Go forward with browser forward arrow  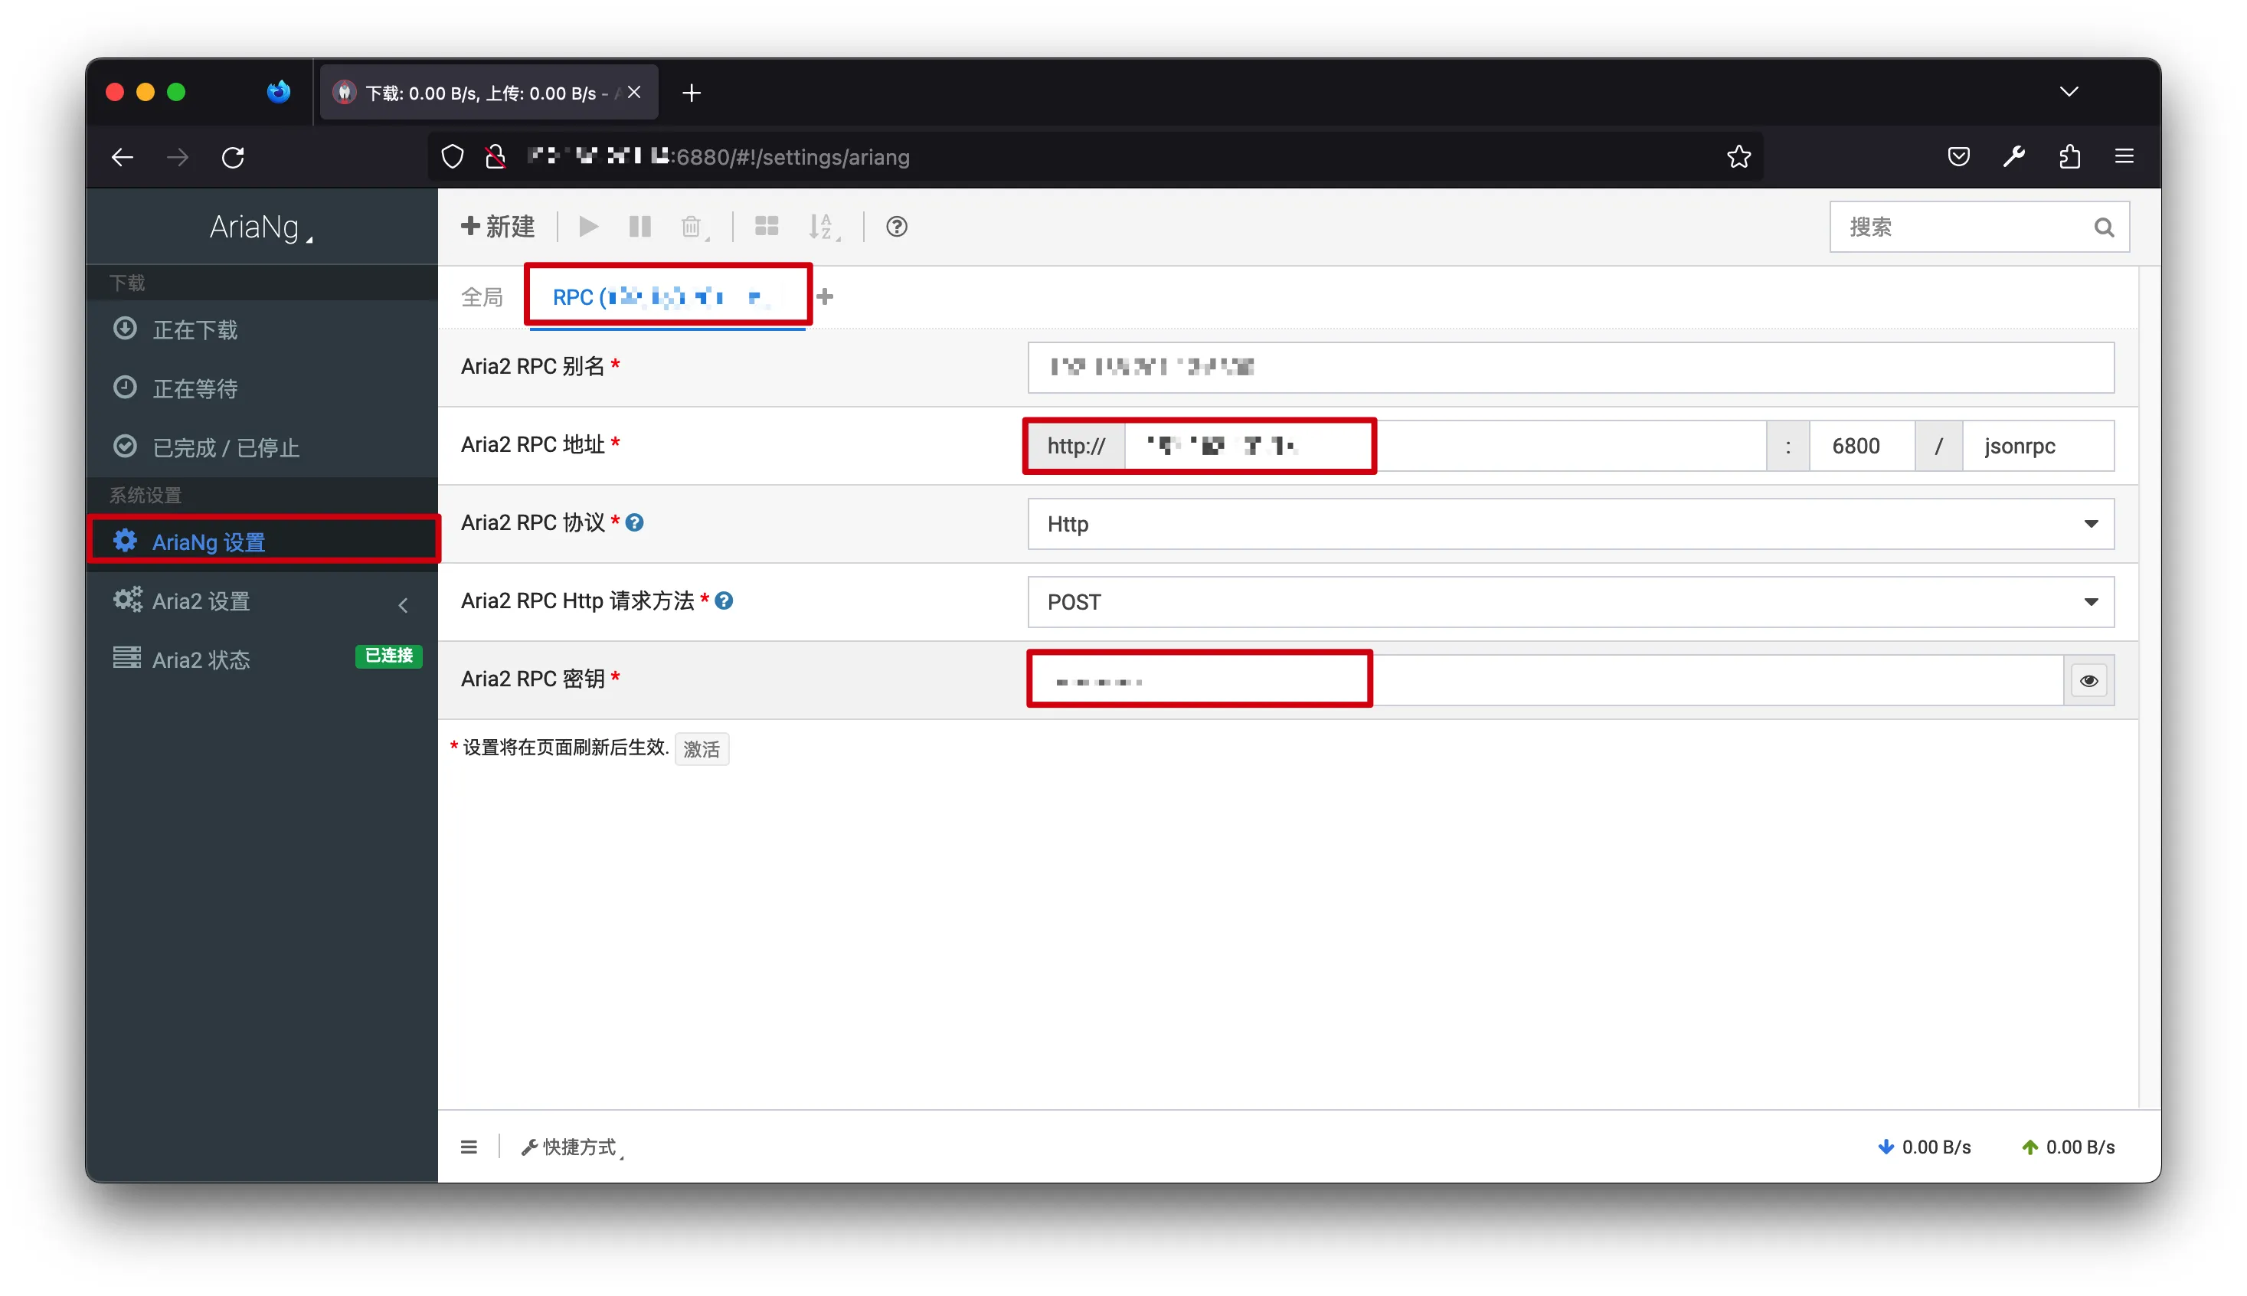178,158
